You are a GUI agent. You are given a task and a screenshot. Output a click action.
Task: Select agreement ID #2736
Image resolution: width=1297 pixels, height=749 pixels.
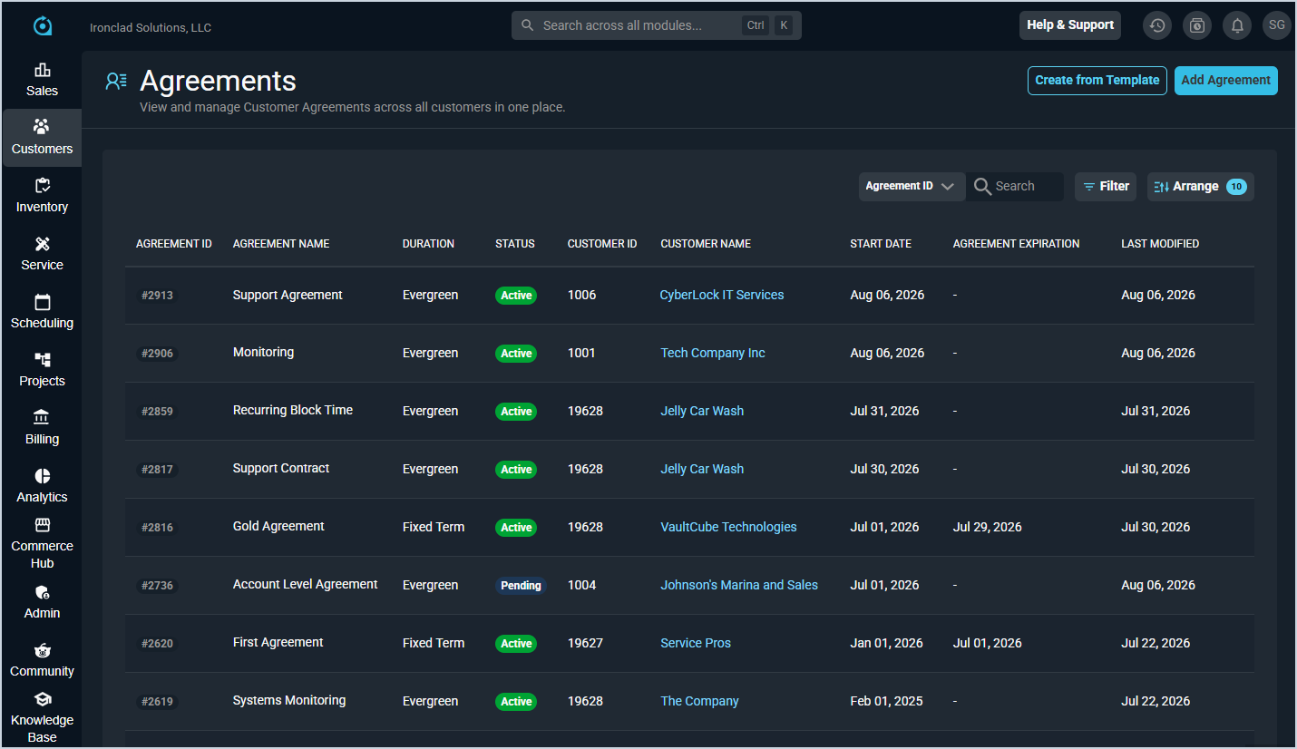[157, 586]
